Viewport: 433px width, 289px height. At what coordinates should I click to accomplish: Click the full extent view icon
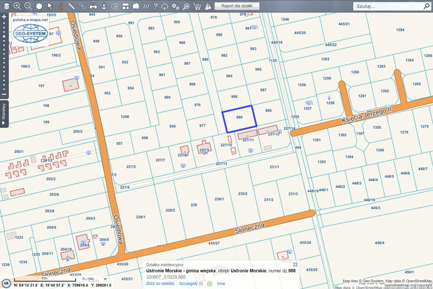point(39,6)
